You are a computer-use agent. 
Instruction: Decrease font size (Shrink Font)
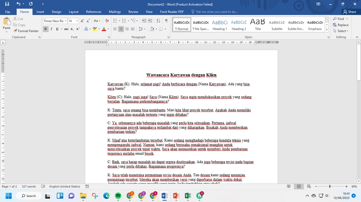point(88,21)
